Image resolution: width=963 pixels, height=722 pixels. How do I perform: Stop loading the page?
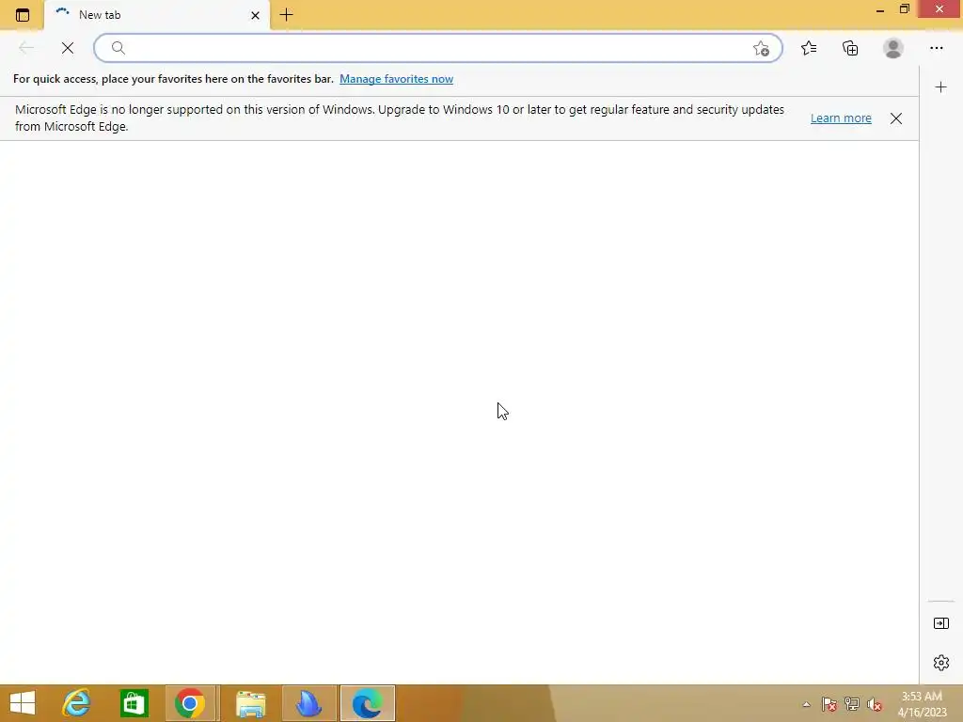pos(68,48)
